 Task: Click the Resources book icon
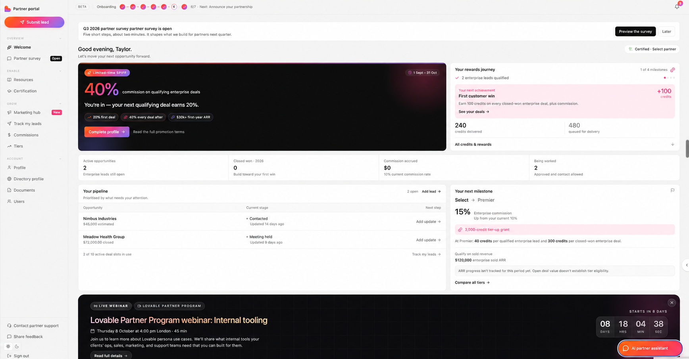tap(9, 80)
